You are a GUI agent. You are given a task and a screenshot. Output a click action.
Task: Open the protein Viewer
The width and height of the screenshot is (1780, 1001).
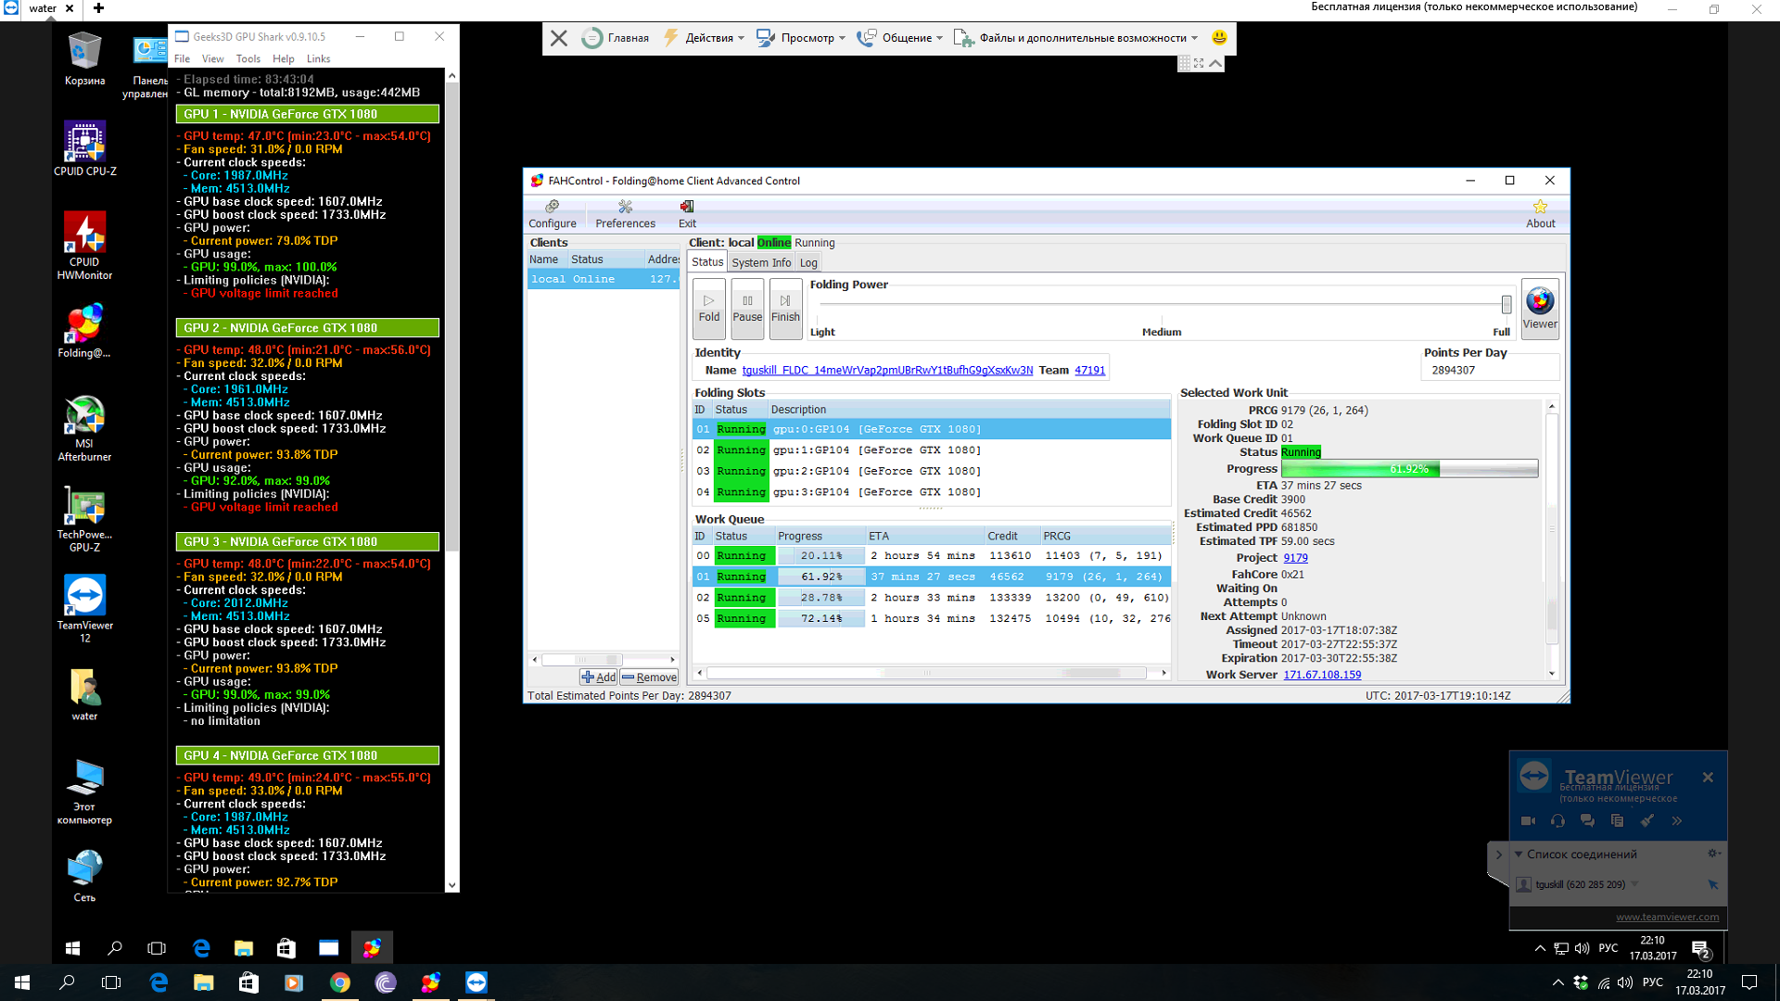pyautogui.click(x=1540, y=308)
